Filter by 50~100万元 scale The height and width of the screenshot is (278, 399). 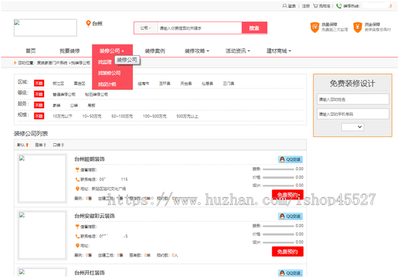click(122, 117)
